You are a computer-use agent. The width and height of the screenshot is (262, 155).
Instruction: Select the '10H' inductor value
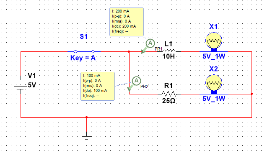[x=169, y=56]
